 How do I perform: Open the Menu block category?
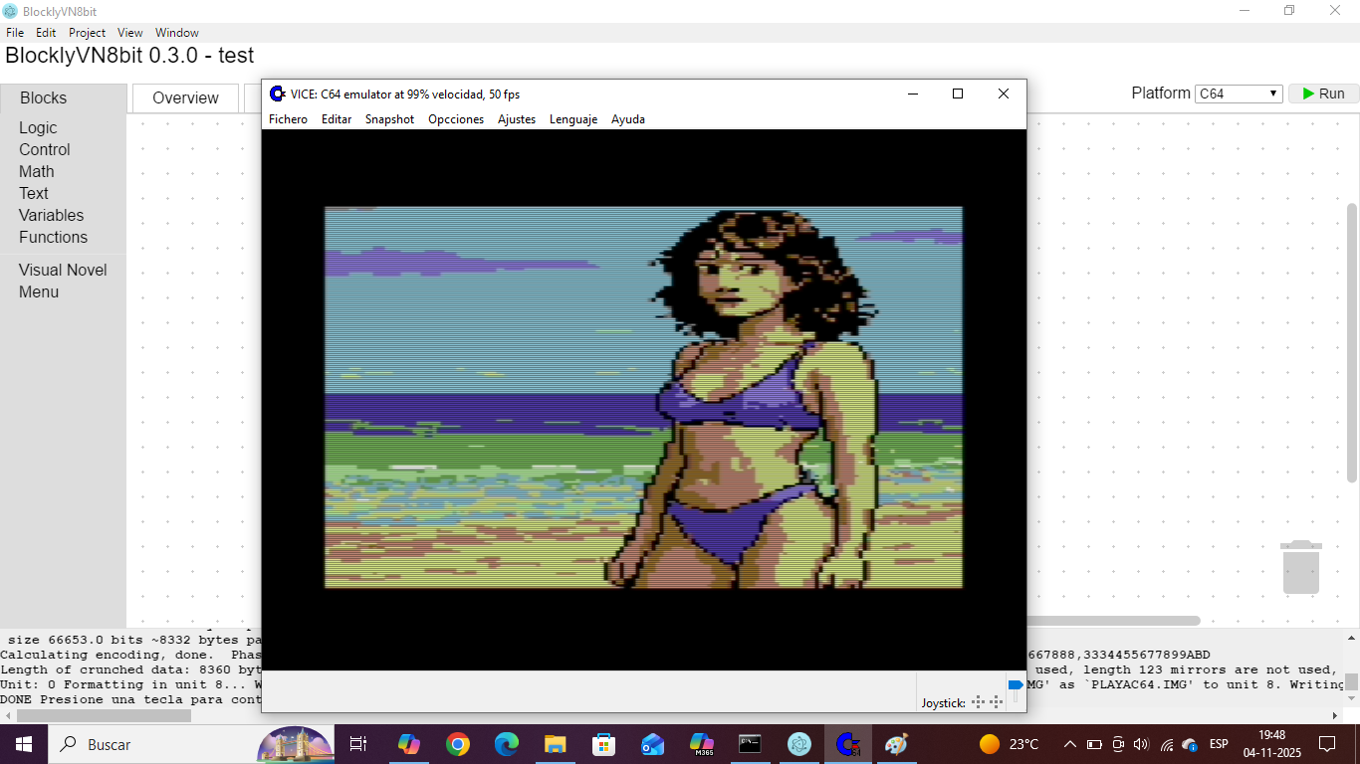tap(39, 291)
